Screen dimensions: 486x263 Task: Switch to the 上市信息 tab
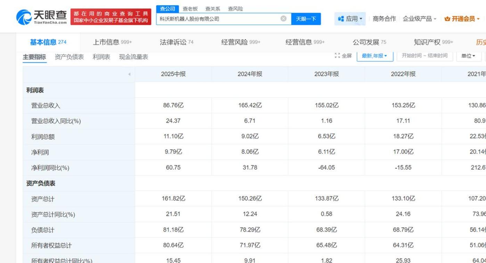pos(112,42)
